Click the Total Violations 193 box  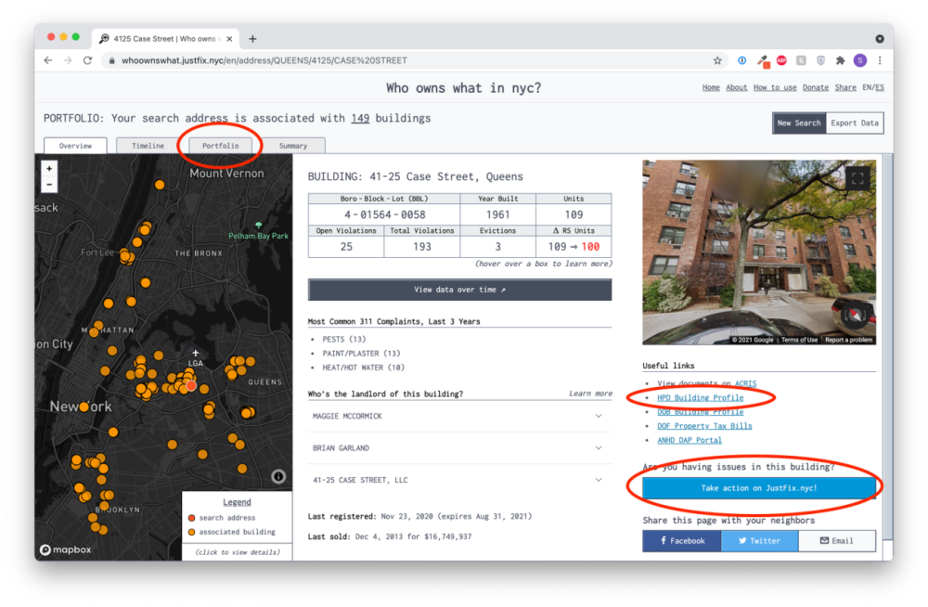coord(422,241)
